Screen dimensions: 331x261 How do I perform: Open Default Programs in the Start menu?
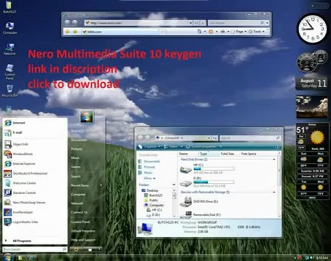(83, 231)
